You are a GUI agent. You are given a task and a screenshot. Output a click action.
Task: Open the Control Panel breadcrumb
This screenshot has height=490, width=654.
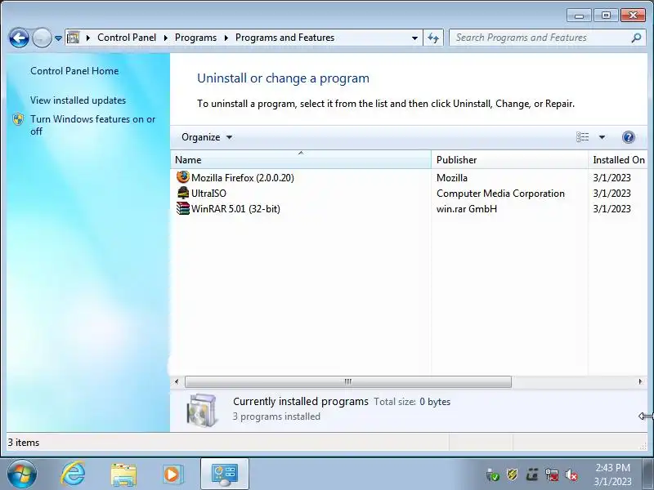(x=127, y=38)
